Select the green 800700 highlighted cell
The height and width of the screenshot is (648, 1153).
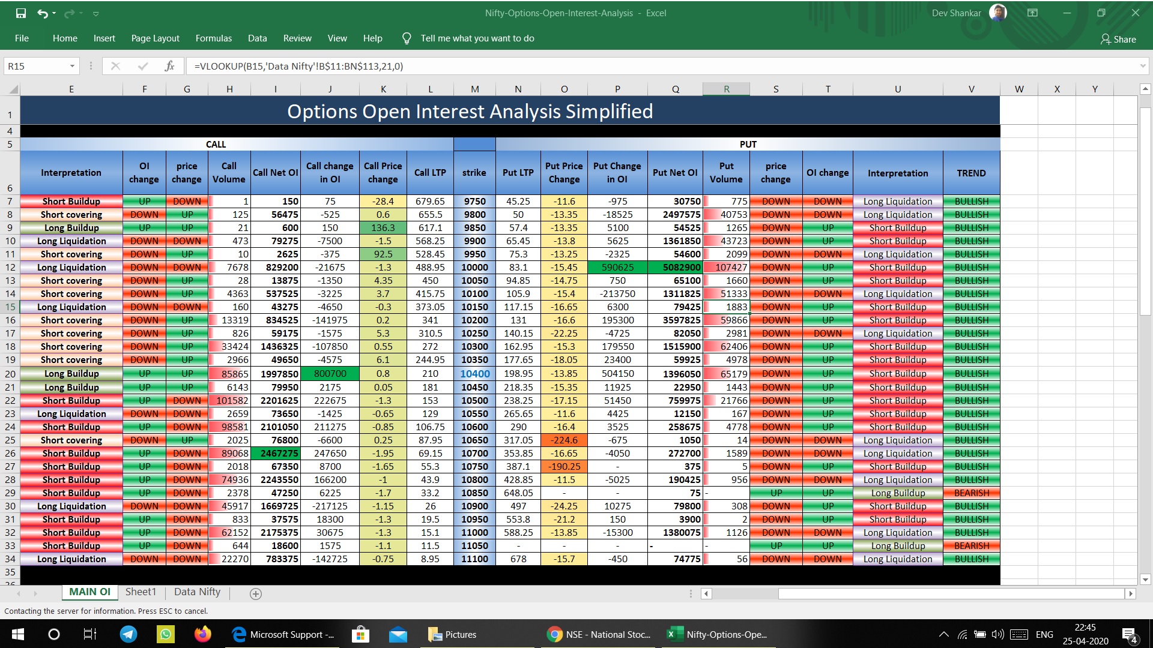click(330, 374)
